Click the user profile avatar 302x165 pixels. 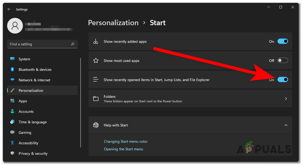[15, 26]
